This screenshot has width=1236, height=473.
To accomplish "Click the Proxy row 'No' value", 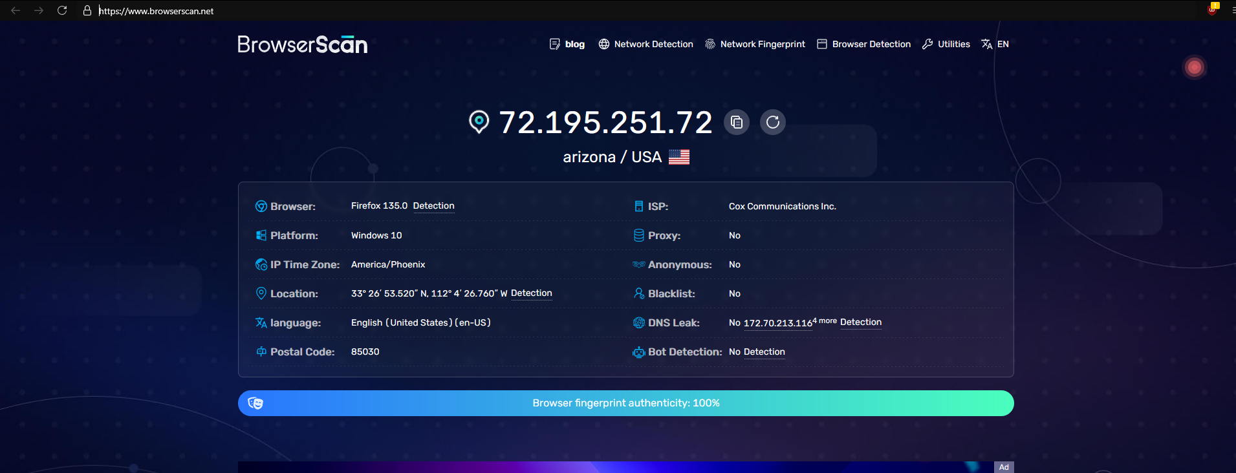I will [735, 235].
